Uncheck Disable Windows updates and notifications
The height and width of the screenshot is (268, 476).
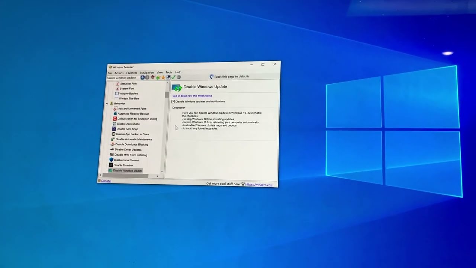click(173, 101)
